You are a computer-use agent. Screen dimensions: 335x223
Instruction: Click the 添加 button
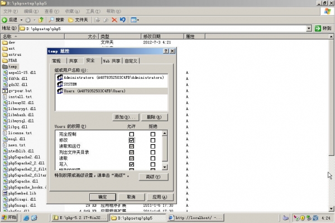point(126,117)
